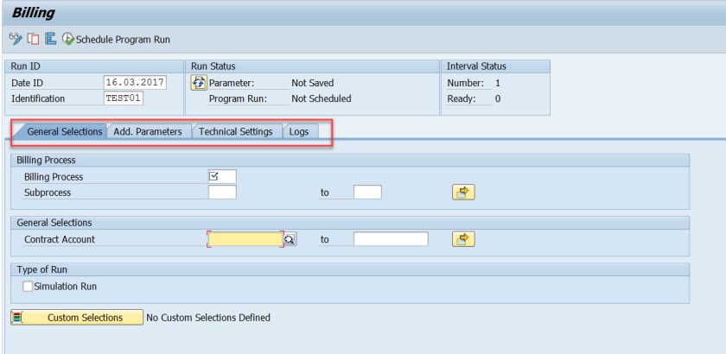Click the Subprocess from field
Viewport: 726px width, 354px height.
pyautogui.click(x=222, y=192)
